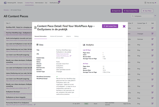Click the external link icon after the data-status/ URL
Viewport: 159px width, 107px height.
click(x=29, y=88)
